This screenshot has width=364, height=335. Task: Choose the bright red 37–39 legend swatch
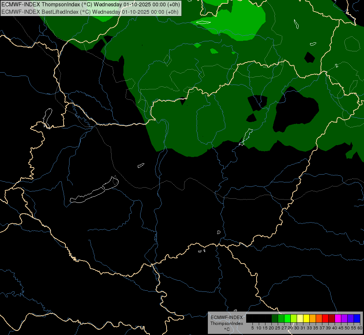(x=325, y=318)
